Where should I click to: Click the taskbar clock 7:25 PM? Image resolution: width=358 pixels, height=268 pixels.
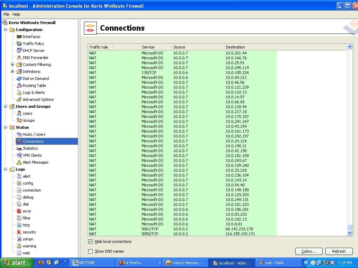click(x=345, y=263)
